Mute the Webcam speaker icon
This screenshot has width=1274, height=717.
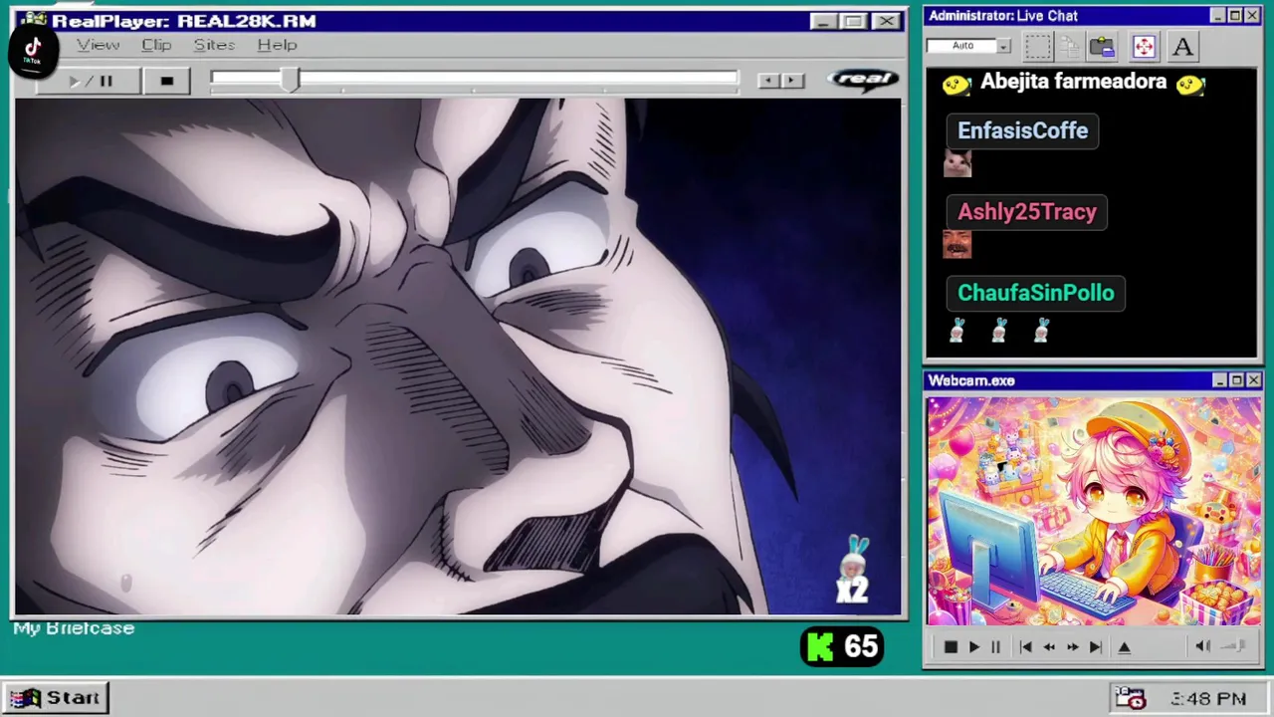(1202, 646)
